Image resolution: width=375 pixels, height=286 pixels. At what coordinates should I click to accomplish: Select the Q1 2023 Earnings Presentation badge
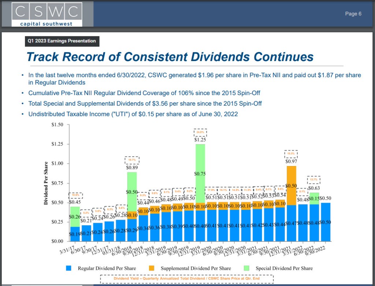(62, 41)
